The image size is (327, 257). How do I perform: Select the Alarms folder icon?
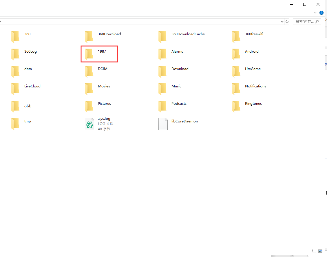pos(162,54)
